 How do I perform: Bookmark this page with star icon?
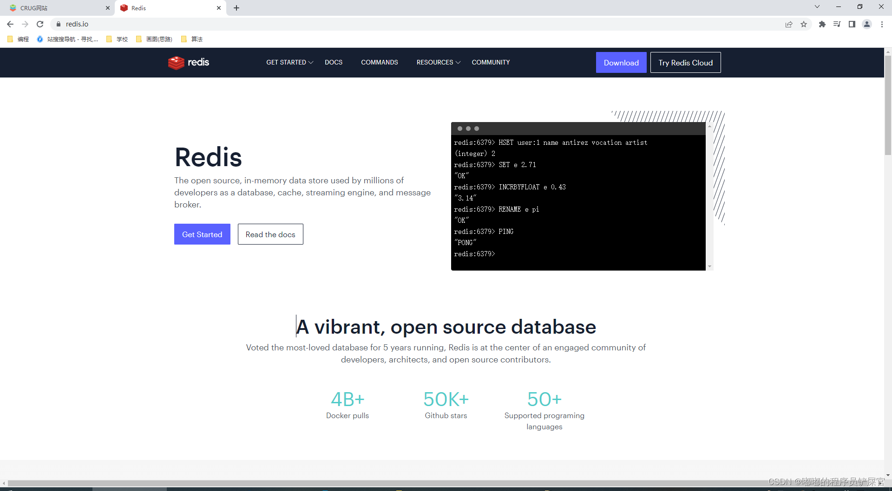[804, 24]
